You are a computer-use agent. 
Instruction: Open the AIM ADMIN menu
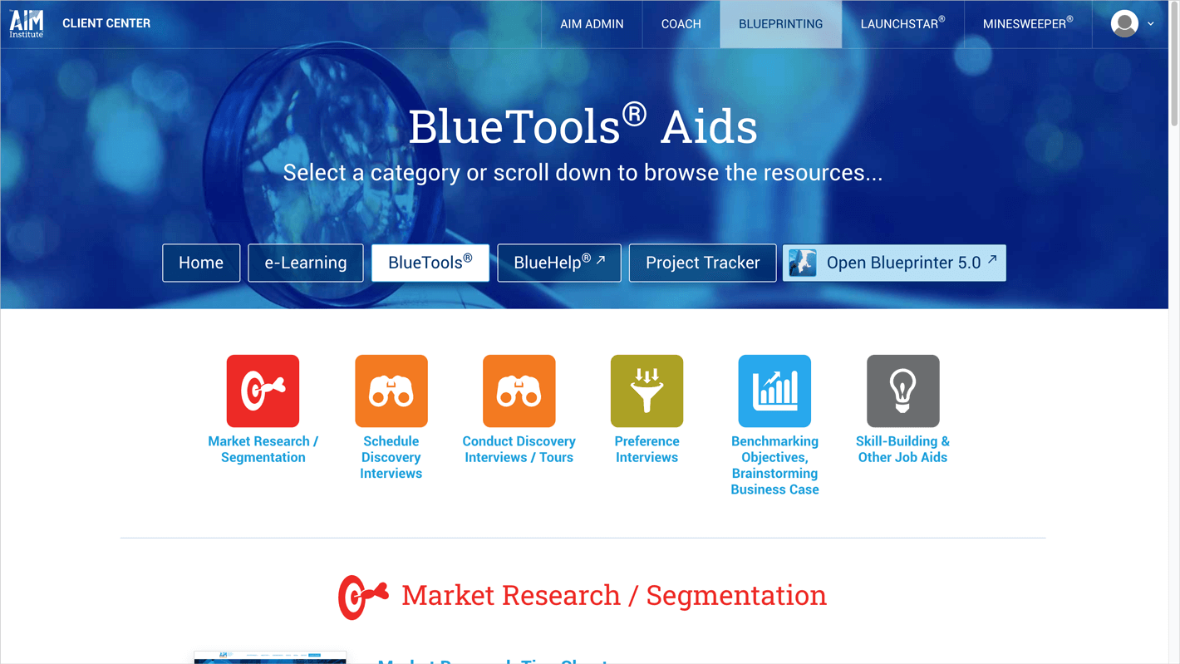(x=592, y=24)
